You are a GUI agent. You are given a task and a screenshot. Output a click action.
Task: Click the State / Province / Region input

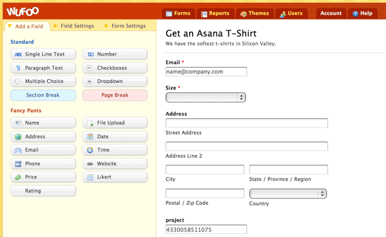(x=289, y=169)
